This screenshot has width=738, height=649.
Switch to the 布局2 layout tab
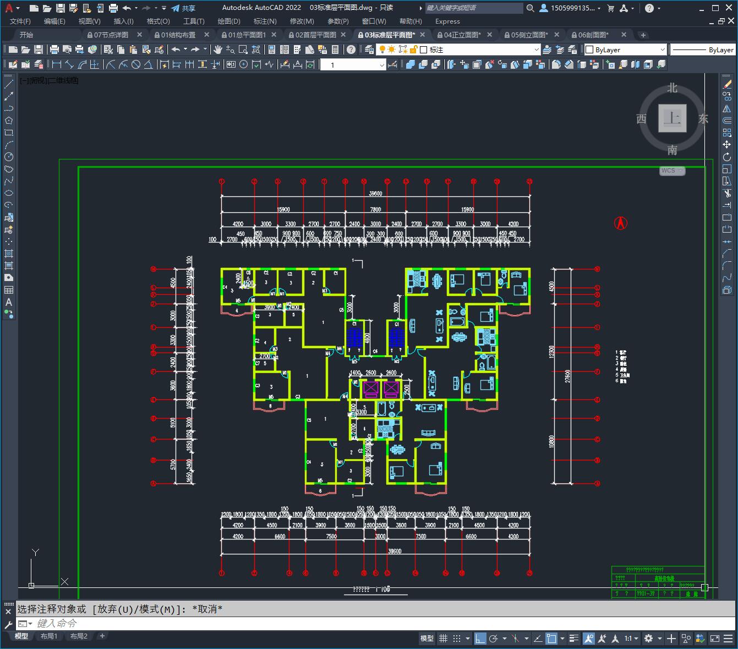[79, 636]
